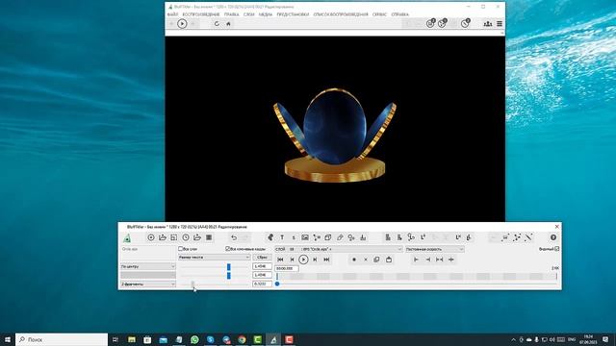616x346 pixels.
Task: Open the ПРАВКА menu
Action: pyautogui.click(x=231, y=14)
